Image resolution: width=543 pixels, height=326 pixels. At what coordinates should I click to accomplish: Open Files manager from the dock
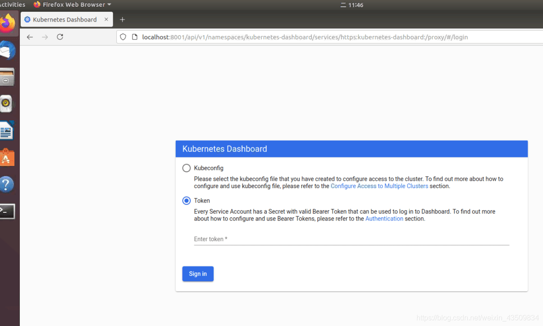click(8, 77)
